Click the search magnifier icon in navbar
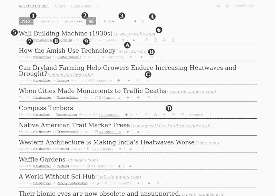Viewport: 276px width, 196px height. (219, 6)
